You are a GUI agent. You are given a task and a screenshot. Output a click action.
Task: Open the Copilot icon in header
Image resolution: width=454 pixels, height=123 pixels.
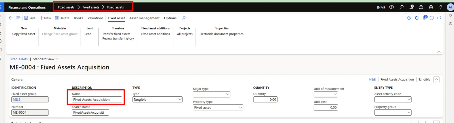[392, 7]
